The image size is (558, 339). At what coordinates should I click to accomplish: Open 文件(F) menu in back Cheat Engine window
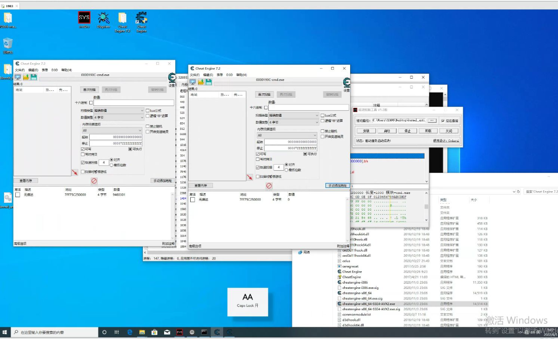(20, 70)
